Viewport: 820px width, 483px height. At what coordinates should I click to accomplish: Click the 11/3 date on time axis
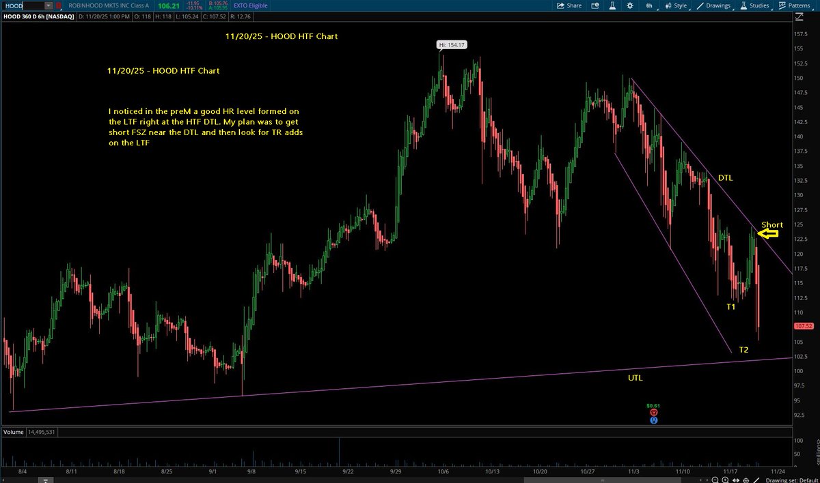coord(633,471)
